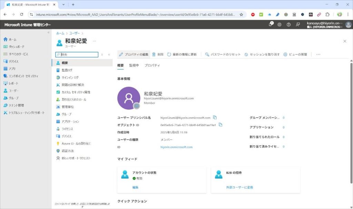
Task: Open レポート in the left navigation
Action: pyautogui.click(x=11, y=83)
